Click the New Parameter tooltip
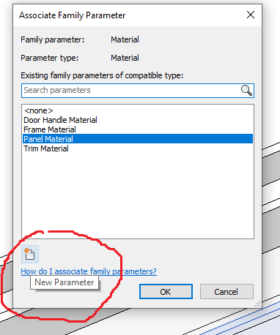 tap(65, 282)
